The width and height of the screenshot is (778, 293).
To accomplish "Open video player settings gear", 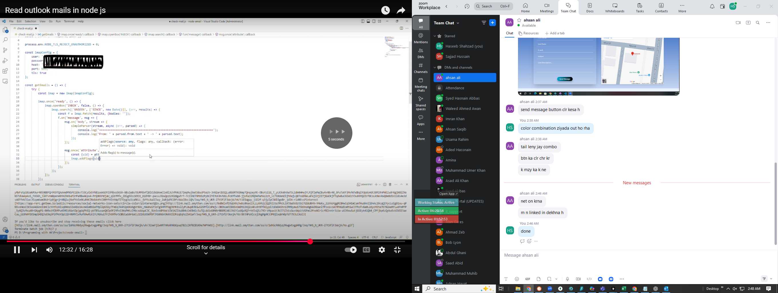I will [x=382, y=250].
